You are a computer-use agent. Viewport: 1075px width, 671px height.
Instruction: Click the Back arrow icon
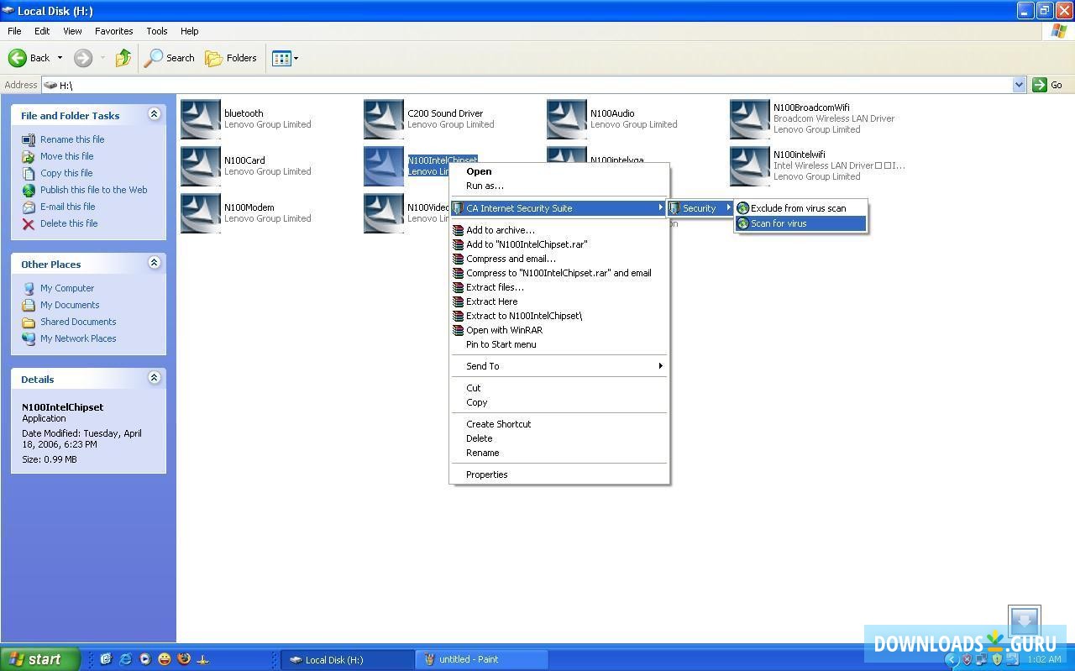tap(18, 58)
